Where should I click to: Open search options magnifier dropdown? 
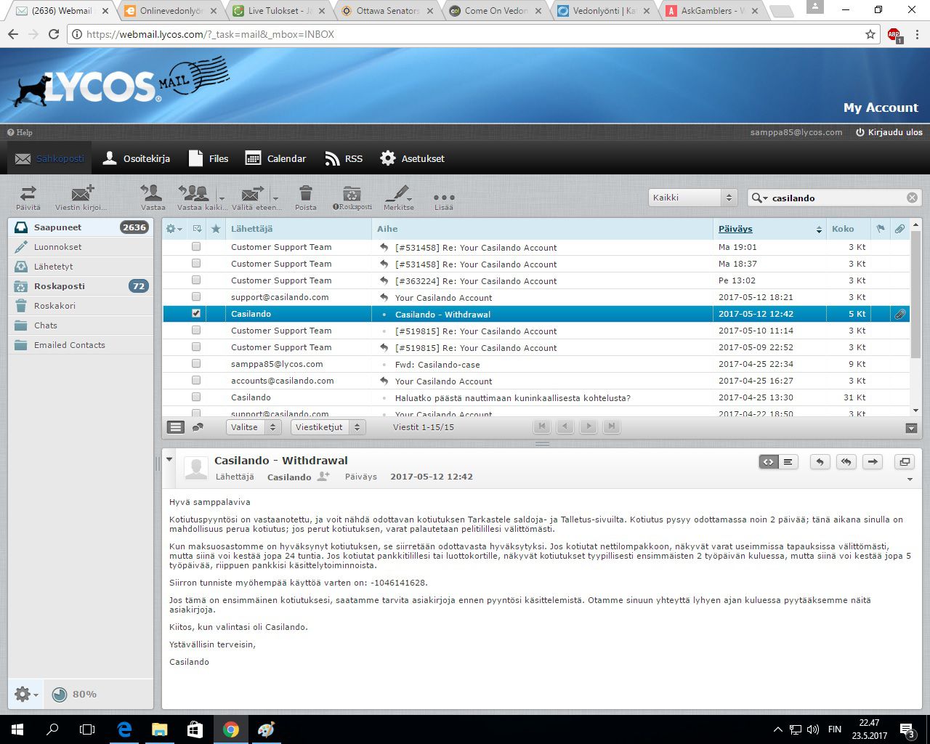click(x=759, y=198)
